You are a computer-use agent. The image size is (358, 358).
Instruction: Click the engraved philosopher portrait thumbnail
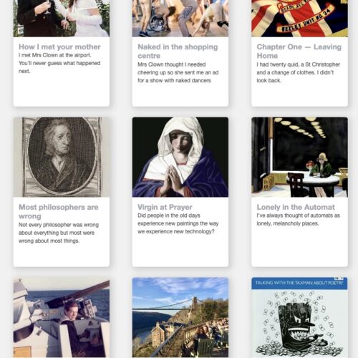tap(62, 157)
